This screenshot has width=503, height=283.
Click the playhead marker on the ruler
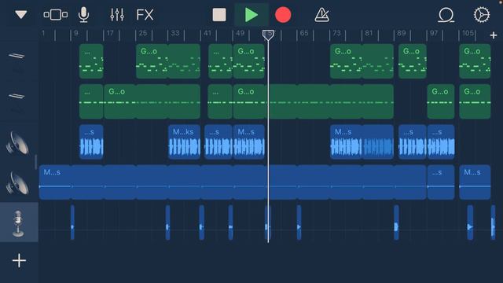[268, 35]
